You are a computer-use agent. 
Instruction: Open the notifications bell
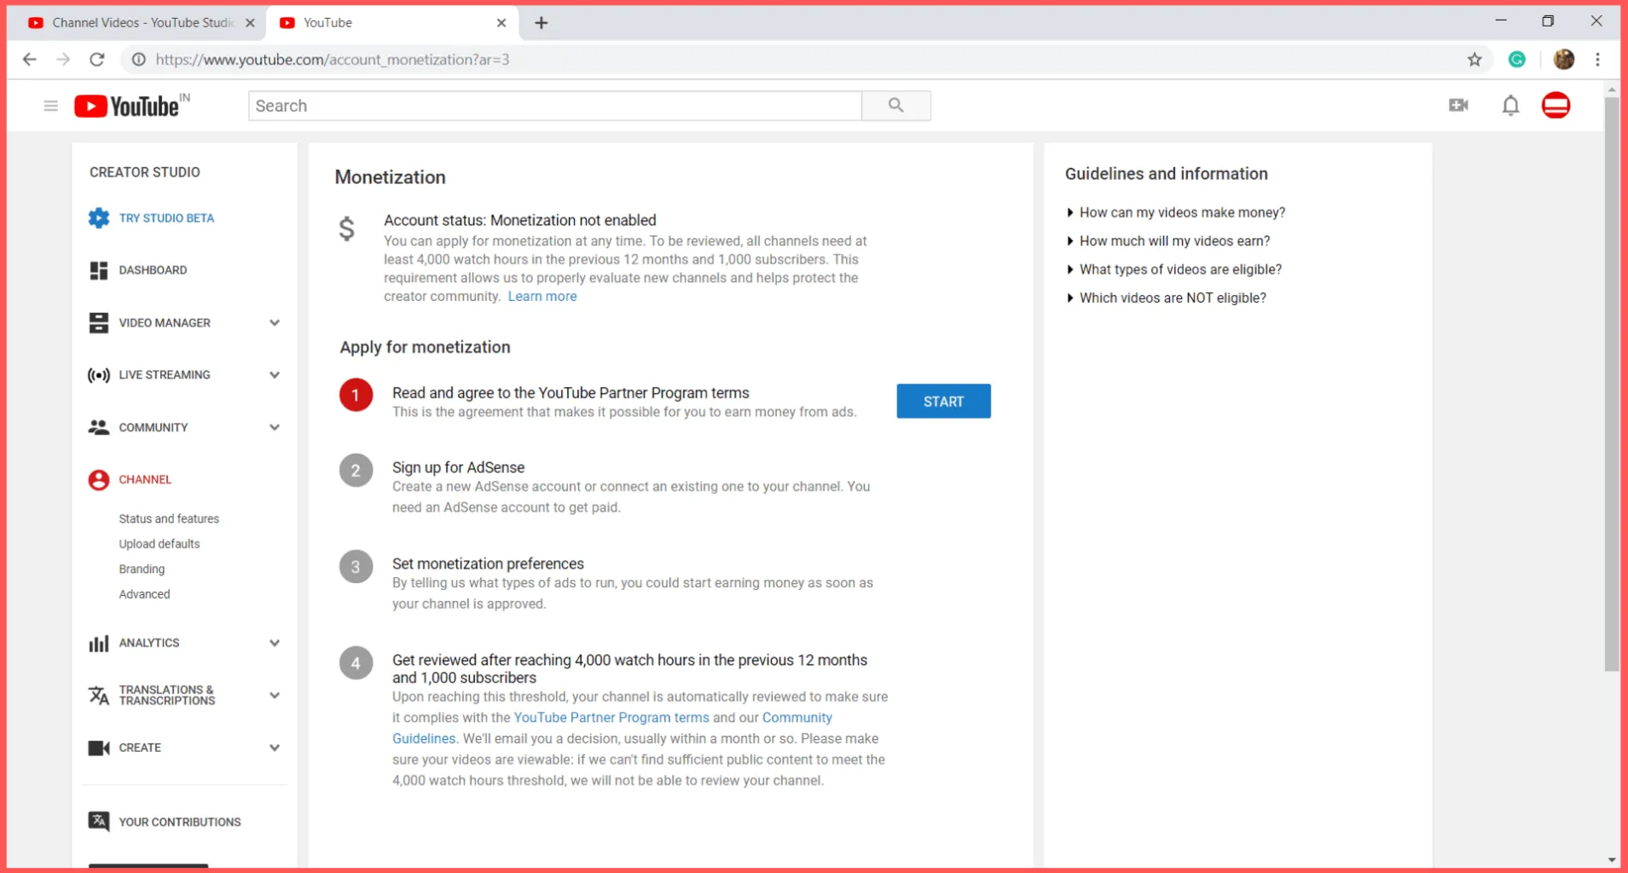click(1510, 105)
